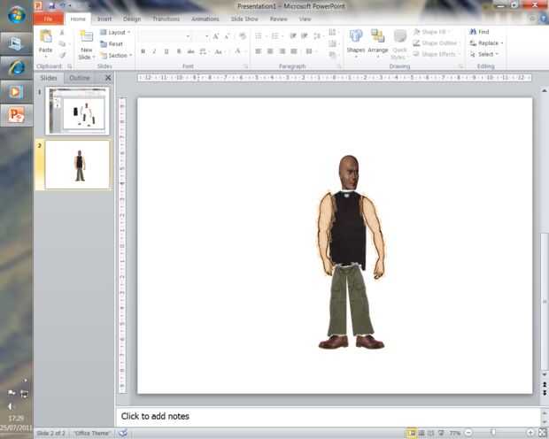This screenshot has height=439, width=549.
Task: Toggle Bold formatting
Action: pyautogui.click(x=143, y=51)
